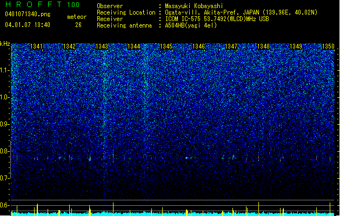Click time marker 1343
340x216 pixels.
(102, 46)
